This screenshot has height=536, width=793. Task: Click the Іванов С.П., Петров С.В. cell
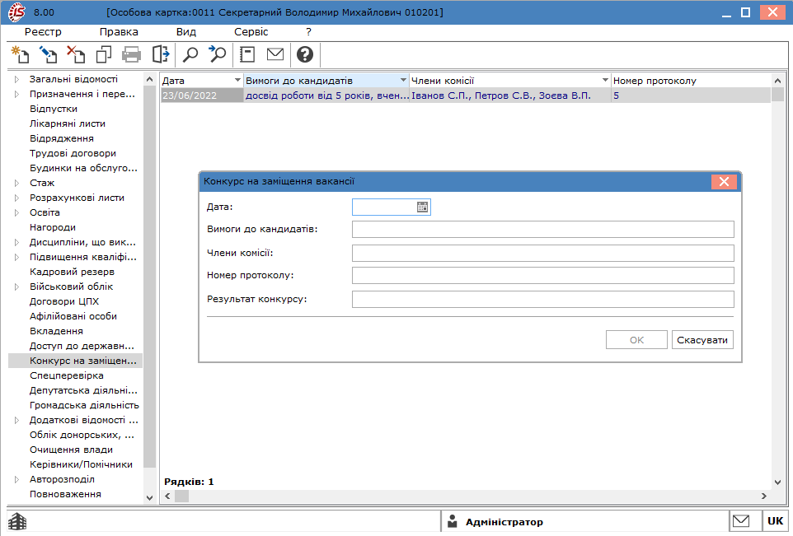point(509,96)
